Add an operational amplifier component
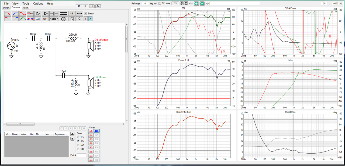Image resolution: width=345 pixels, height=166 pixels. (x=46, y=13)
